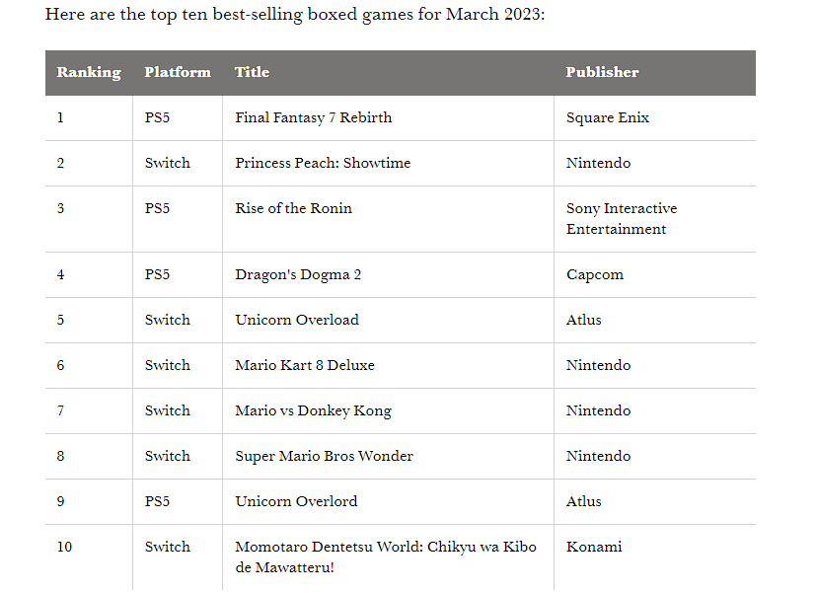The width and height of the screenshot is (817, 593).
Task: Click Square Enix publisher cell
Action: coord(607,118)
